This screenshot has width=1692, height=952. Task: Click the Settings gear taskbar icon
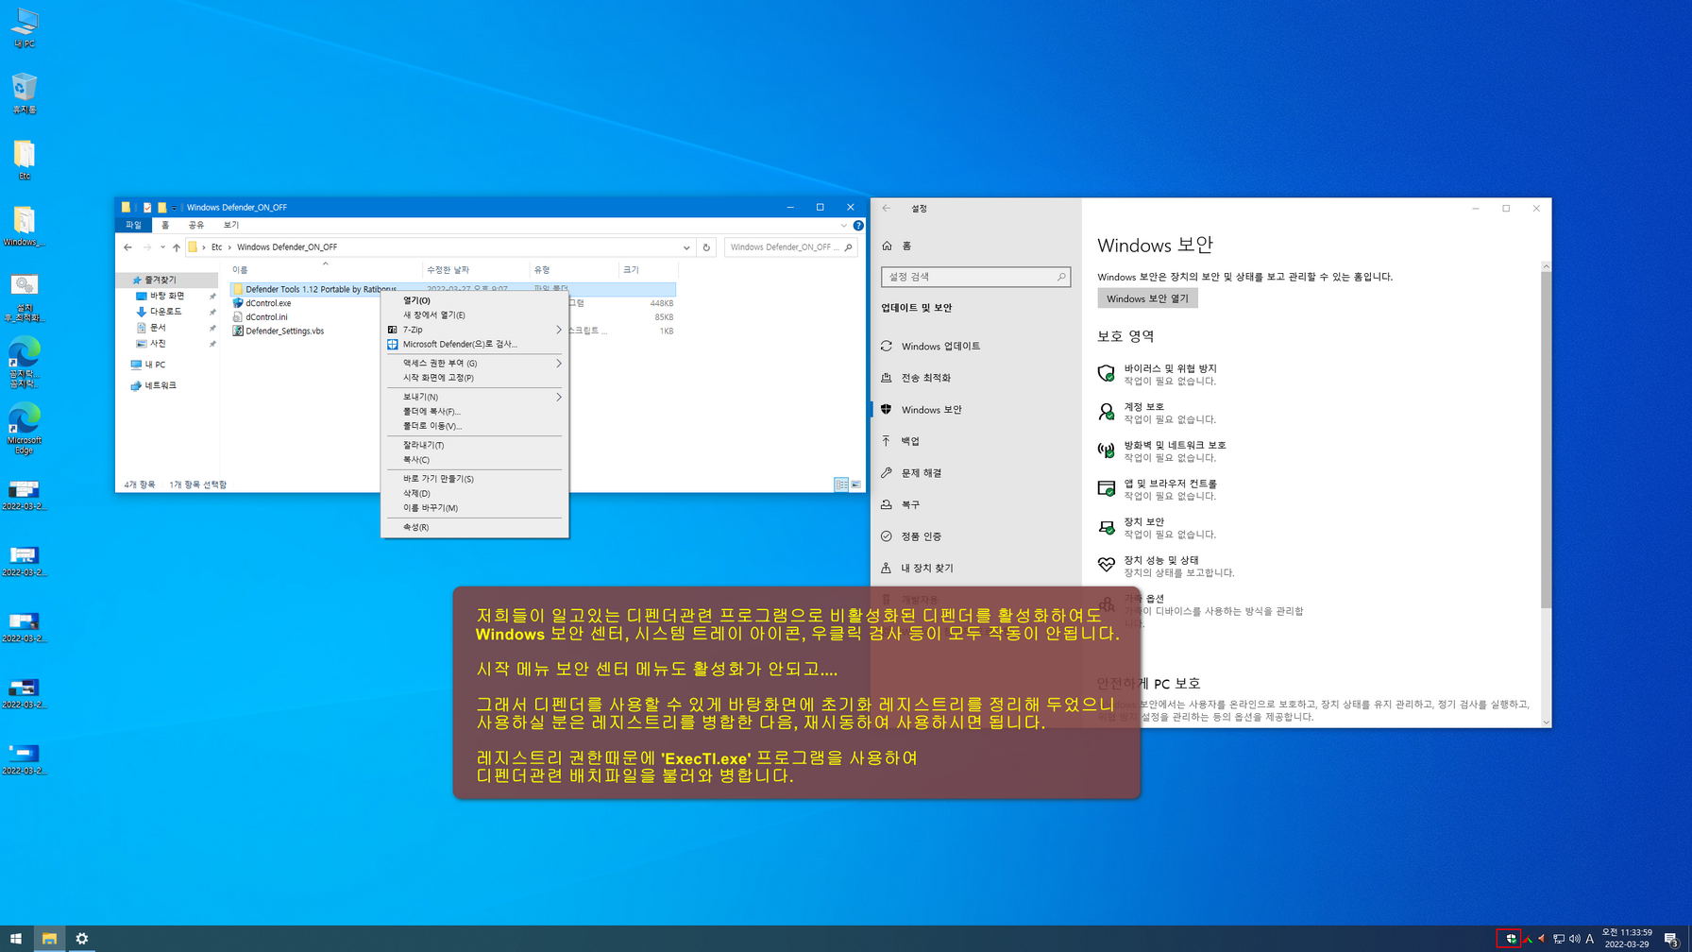82,939
